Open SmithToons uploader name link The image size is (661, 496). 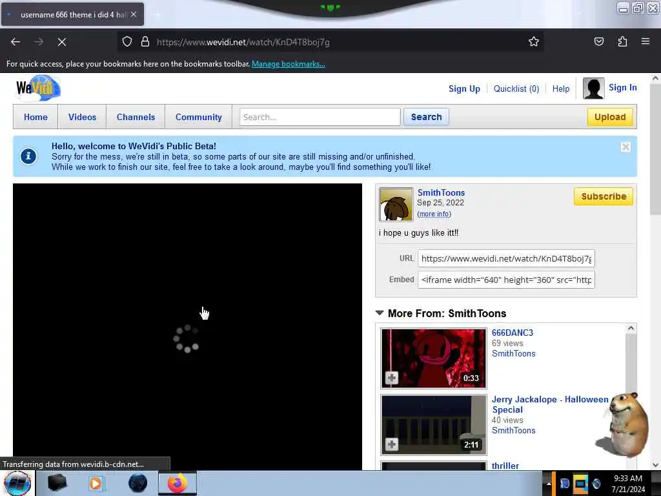[x=441, y=192]
